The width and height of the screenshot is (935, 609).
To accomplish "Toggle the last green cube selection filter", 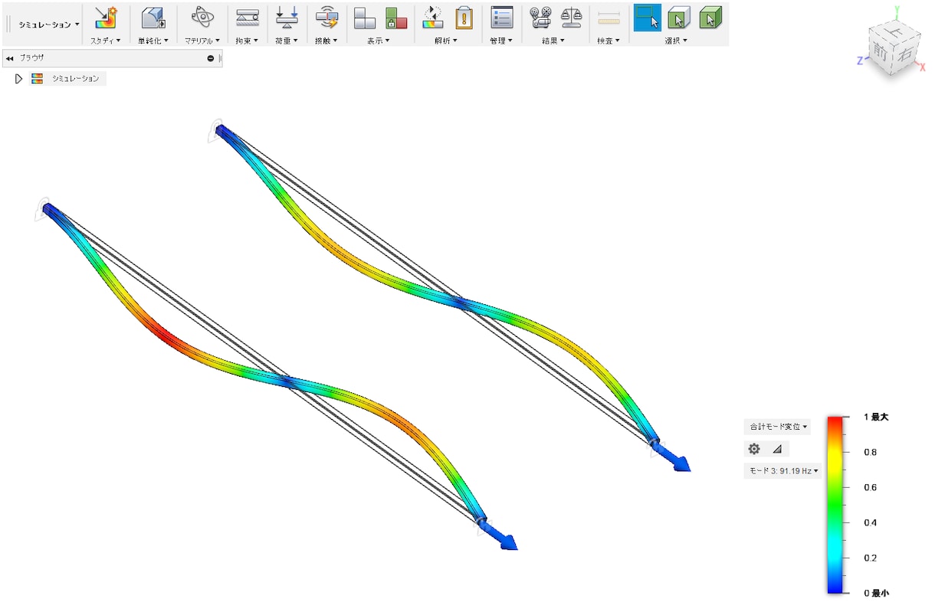I will coord(710,18).
